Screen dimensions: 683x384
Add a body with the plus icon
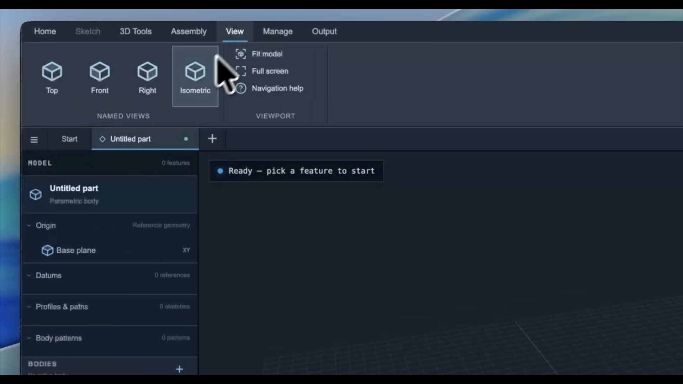point(179,369)
